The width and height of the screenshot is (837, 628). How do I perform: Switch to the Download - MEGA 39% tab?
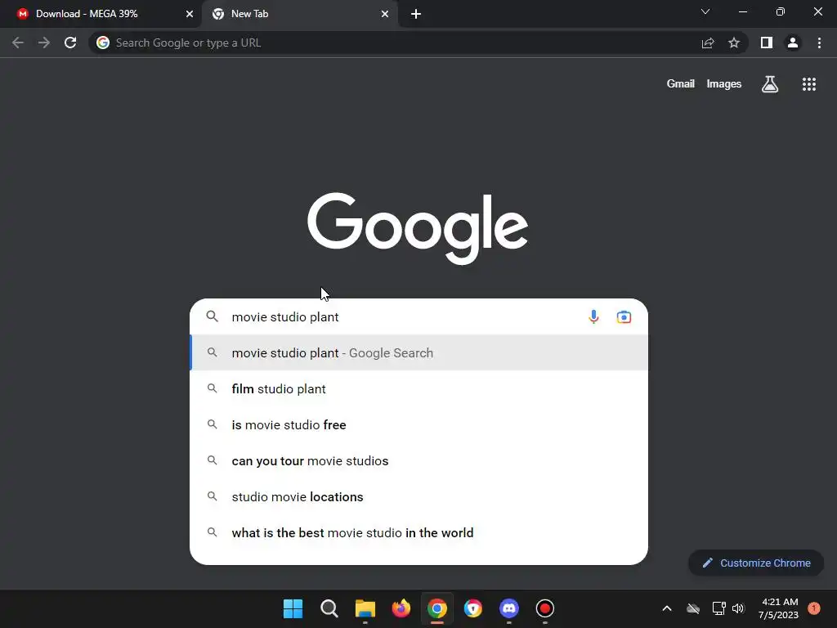point(101,14)
